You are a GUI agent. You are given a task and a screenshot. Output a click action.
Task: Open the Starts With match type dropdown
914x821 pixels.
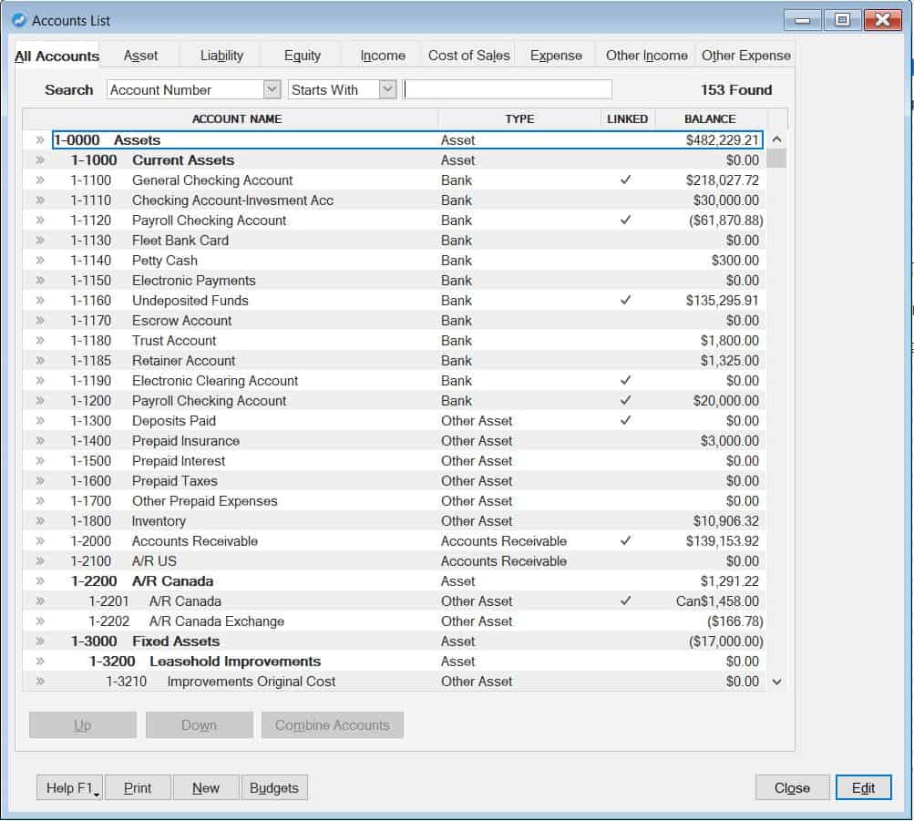(x=387, y=89)
